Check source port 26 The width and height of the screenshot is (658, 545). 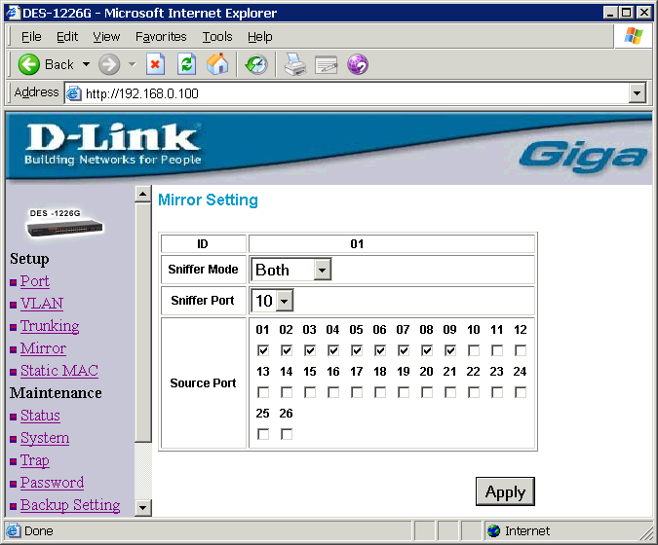287,434
